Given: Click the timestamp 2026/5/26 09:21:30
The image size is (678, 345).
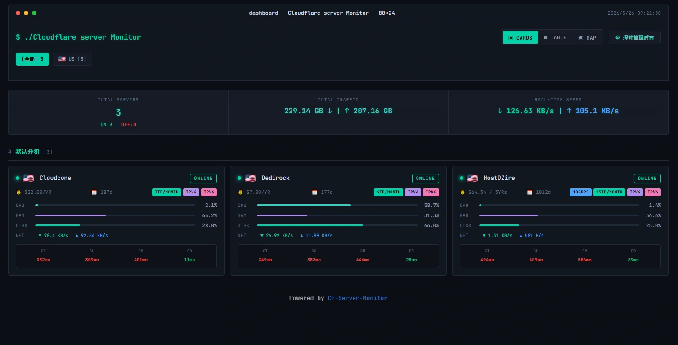Looking at the screenshot, I should 634,13.
